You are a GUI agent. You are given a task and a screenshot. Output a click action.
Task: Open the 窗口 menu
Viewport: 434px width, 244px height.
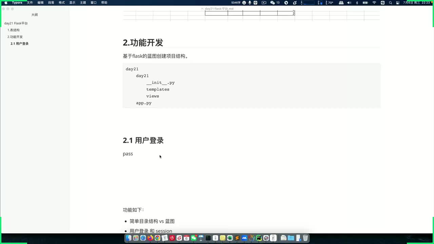(x=94, y=3)
